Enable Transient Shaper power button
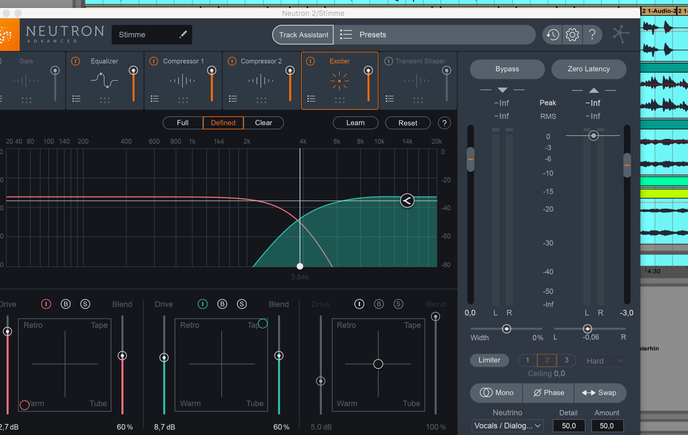This screenshot has height=435, width=688. pos(389,61)
